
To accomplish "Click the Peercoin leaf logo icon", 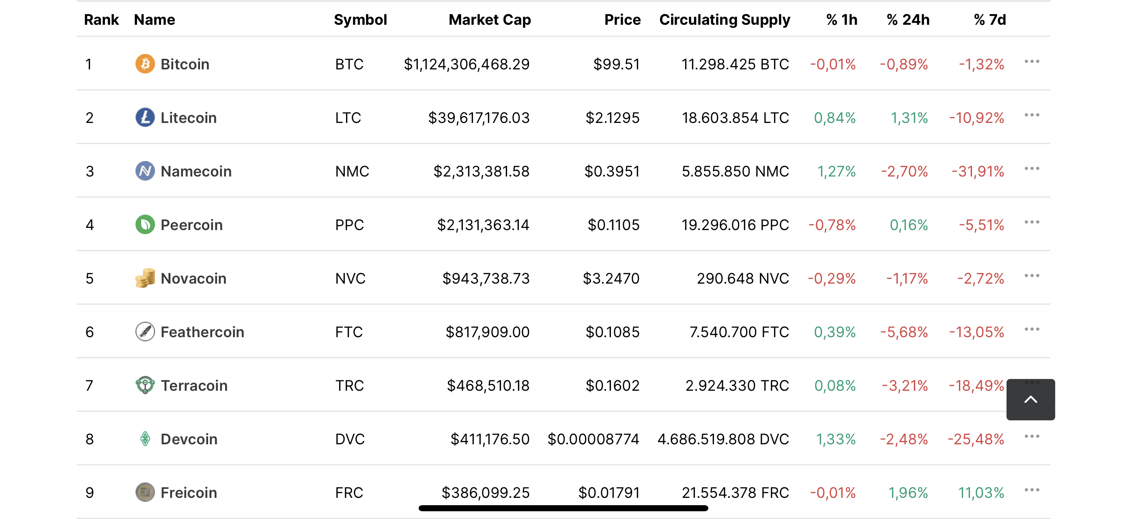I will 145,225.
